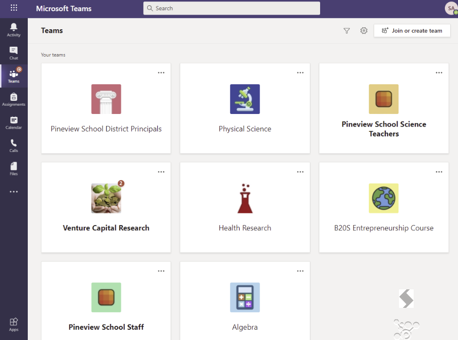
Task: Open the SA profile avatar
Action: tap(451, 8)
